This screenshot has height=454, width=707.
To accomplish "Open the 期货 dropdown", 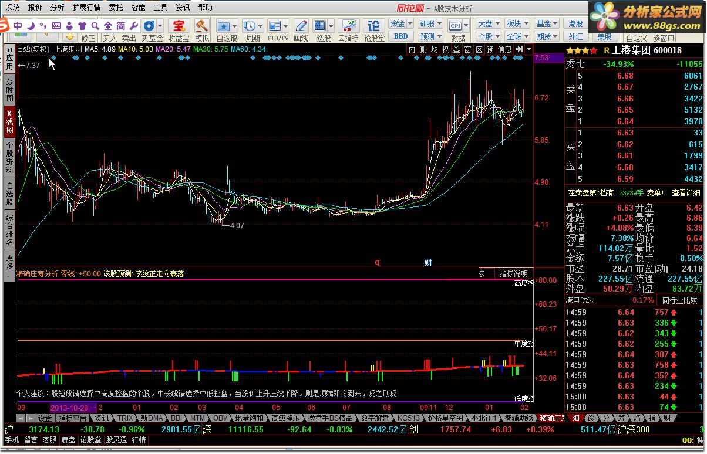I will coord(547,36).
